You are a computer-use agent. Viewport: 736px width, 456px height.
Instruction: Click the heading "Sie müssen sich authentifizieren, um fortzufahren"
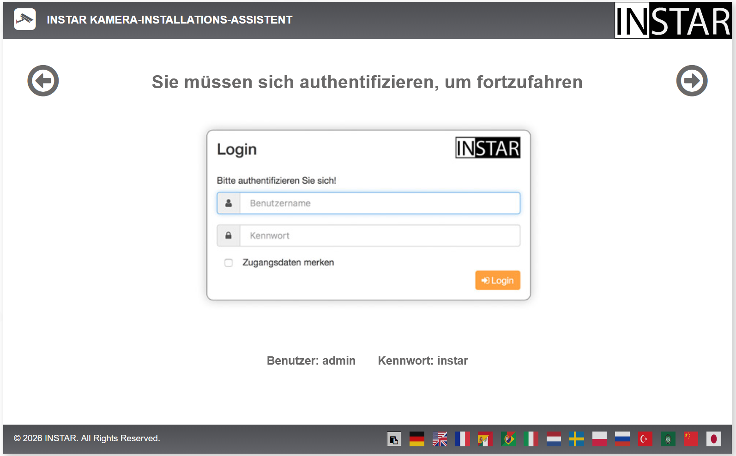coord(367,82)
